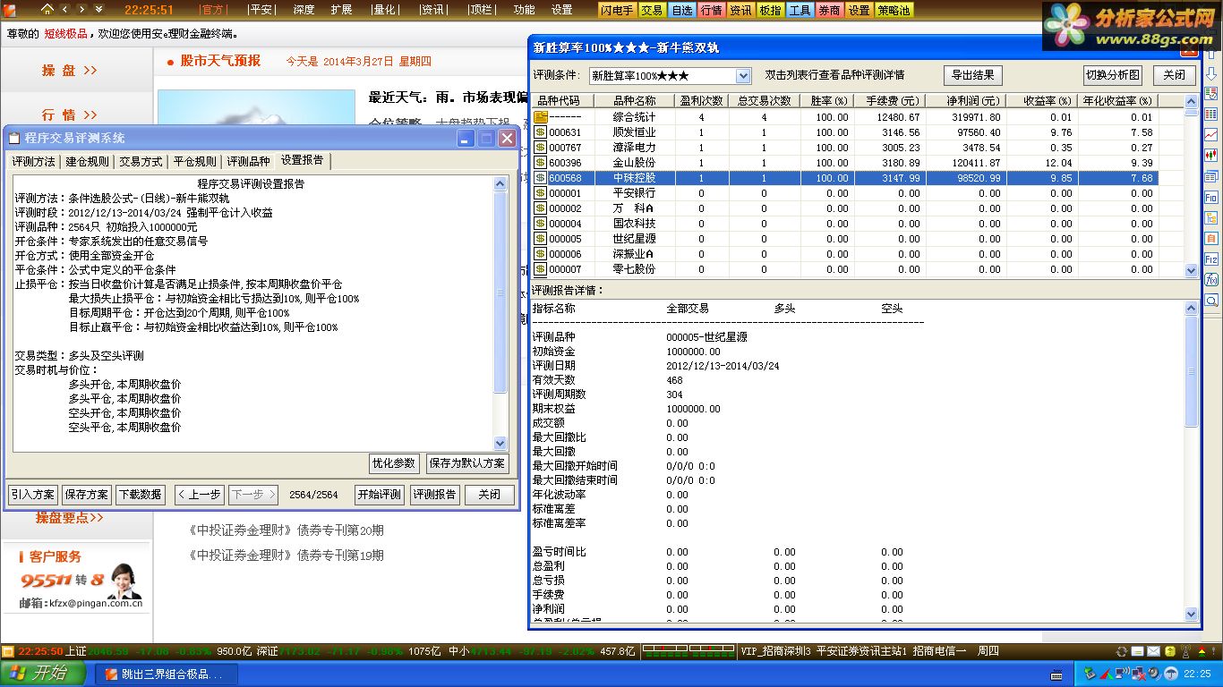Click the magnifier search icon in right sidebar
The width and height of the screenshot is (1223, 687).
click(1210, 300)
